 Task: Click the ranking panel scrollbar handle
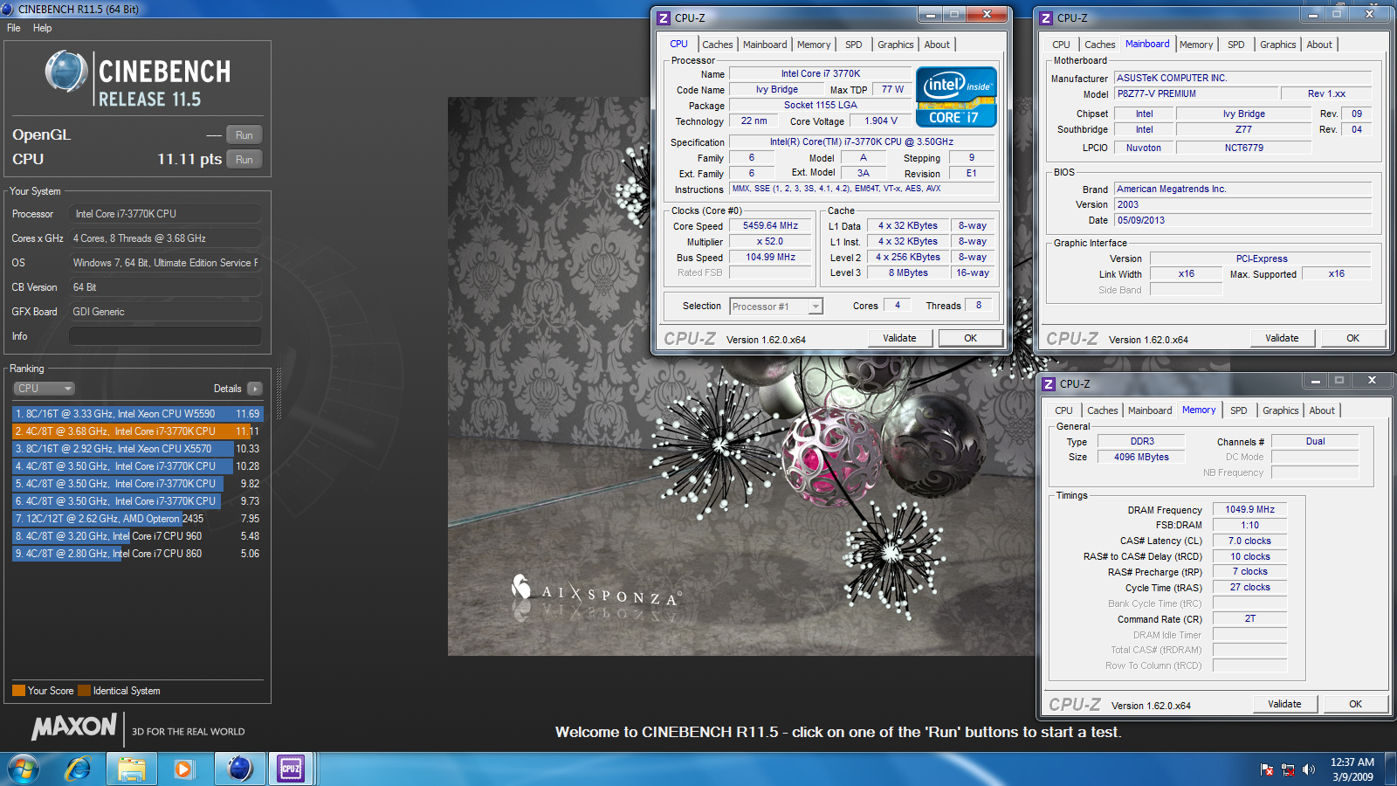(x=279, y=393)
